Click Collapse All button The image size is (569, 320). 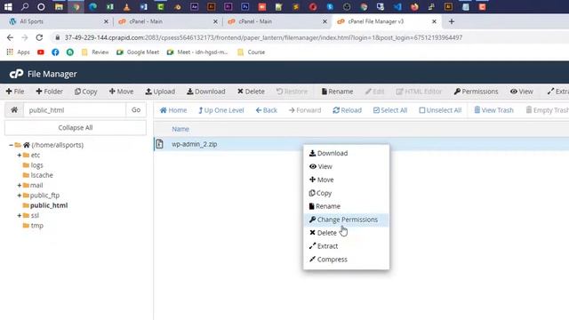[76, 128]
